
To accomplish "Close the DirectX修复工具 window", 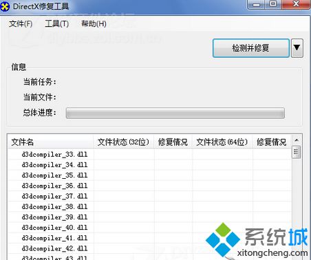I will (x=296, y=4).
